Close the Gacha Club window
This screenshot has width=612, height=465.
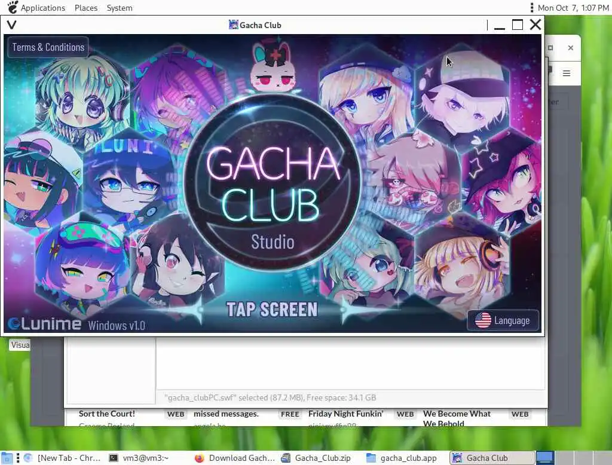(535, 25)
